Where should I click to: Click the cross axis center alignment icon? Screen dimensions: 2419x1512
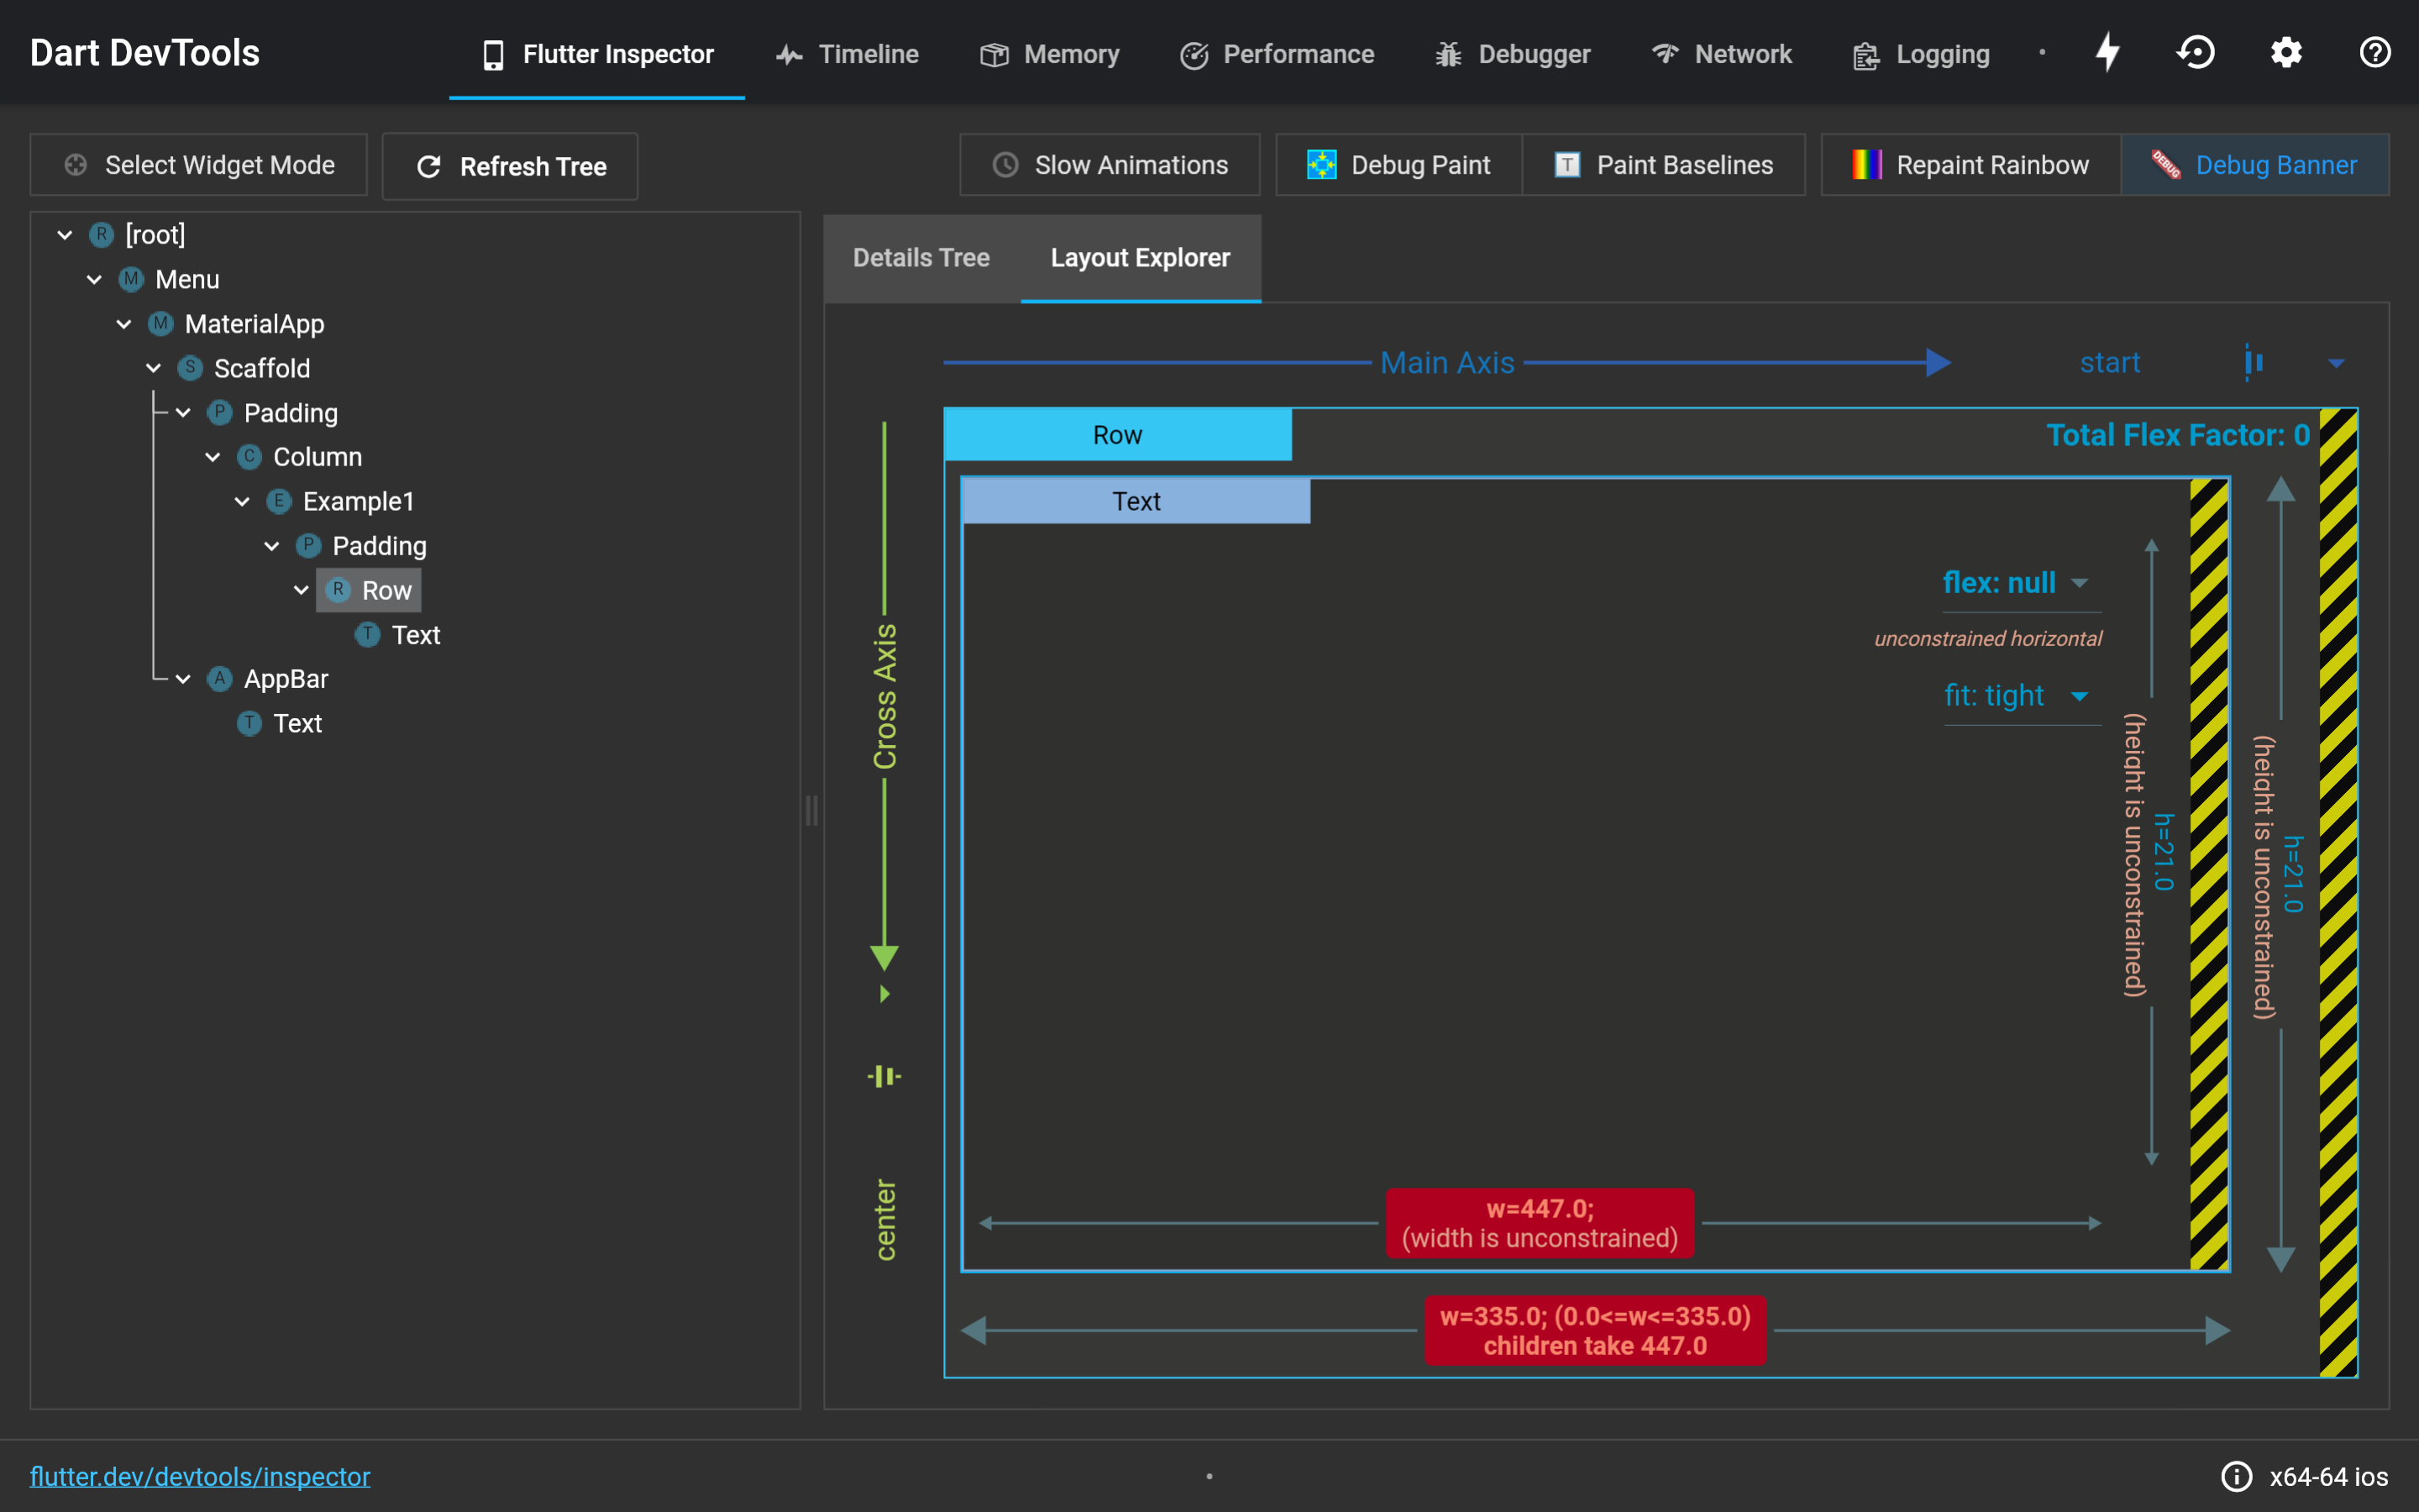pyautogui.click(x=884, y=1076)
